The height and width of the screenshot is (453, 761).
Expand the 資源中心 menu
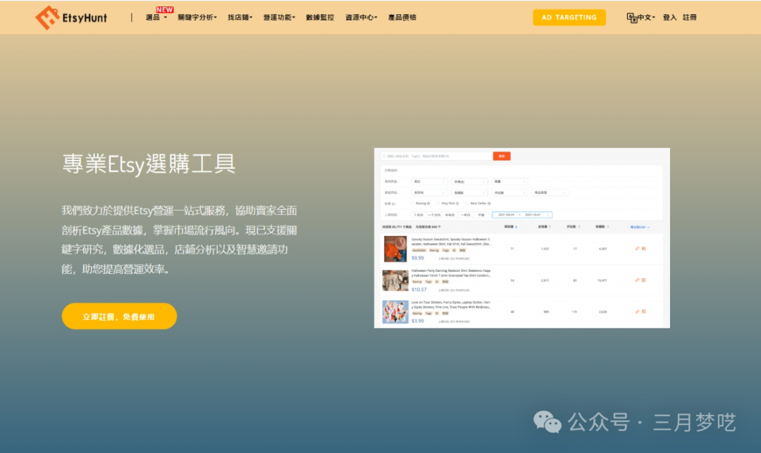tap(361, 18)
